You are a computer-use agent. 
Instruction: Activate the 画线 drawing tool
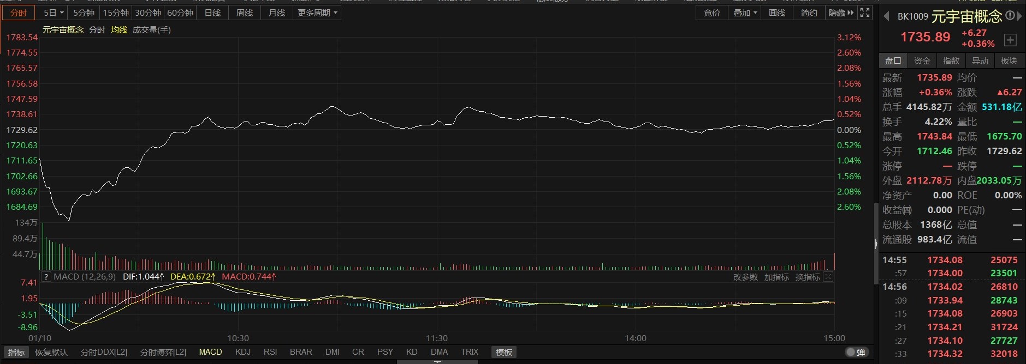pos(777,13)
